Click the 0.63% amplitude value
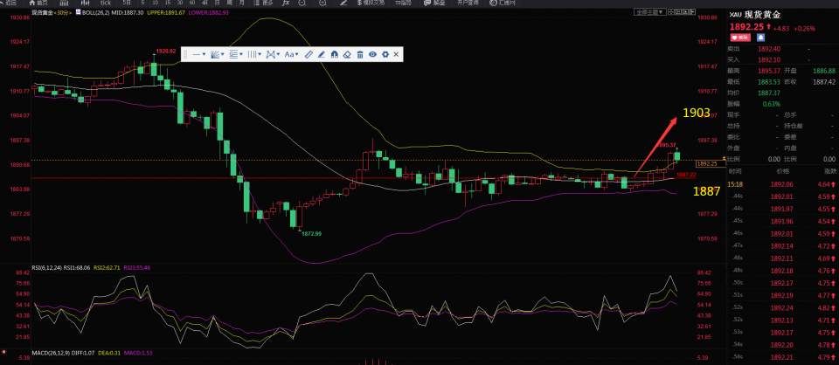 click(x=773, y=104)
